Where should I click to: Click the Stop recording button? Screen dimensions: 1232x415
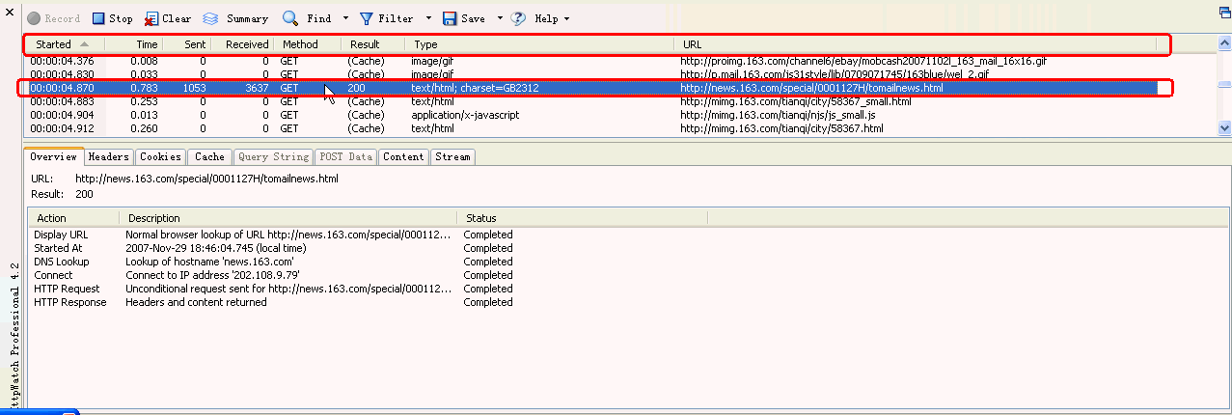112,18
